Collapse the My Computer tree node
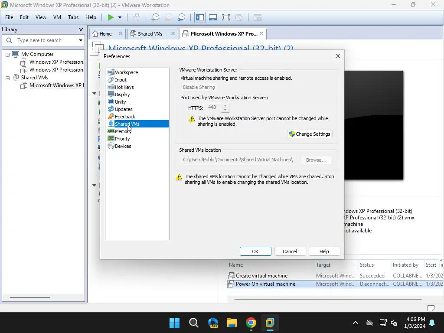The width and height of the screenshot is (444, 333). (x=8, y=54)
